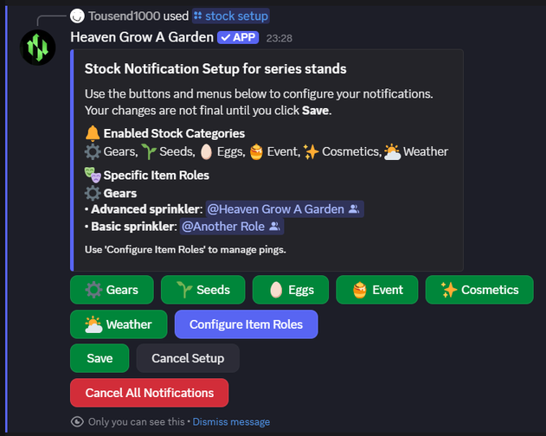
Task: Toggle the Event honey pot button
Action: 377,290
